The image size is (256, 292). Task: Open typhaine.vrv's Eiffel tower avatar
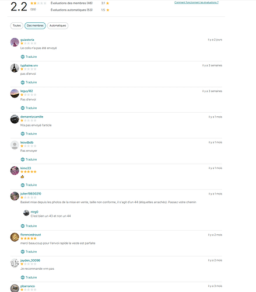click(15, 68)
